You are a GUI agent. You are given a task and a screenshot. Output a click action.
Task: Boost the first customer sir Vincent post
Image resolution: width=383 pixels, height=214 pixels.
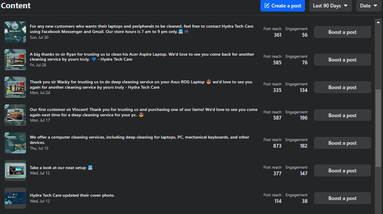(342, 115)
